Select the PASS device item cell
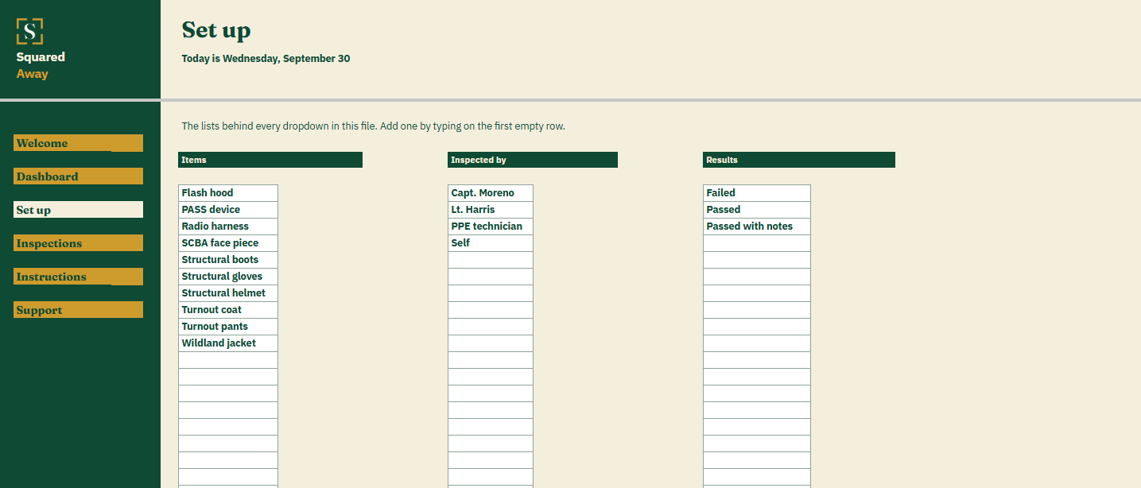The image size is (1141, 488). [x=228, y=210]
